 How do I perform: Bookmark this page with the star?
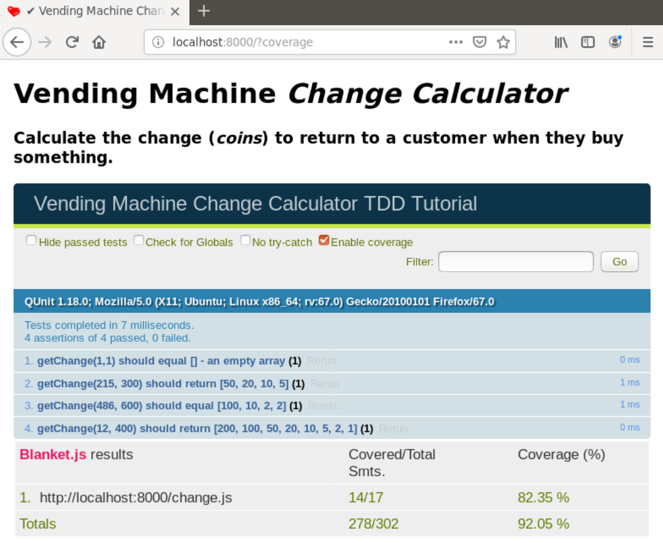click(x=503, y=42)
